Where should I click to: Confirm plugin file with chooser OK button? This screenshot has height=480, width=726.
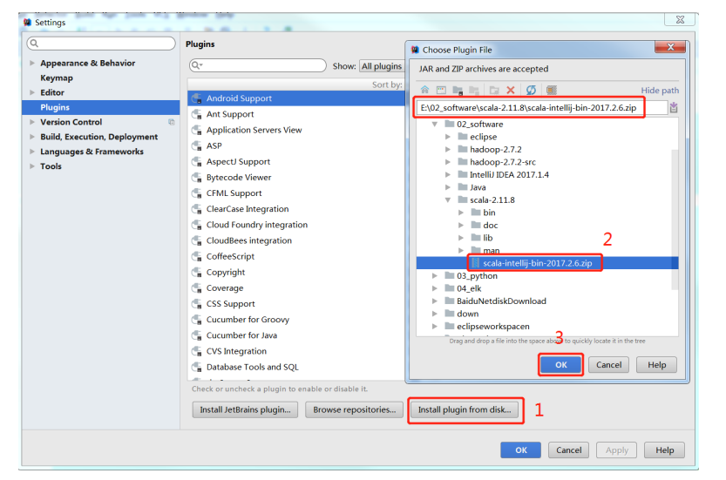click(x=560, y=365)
